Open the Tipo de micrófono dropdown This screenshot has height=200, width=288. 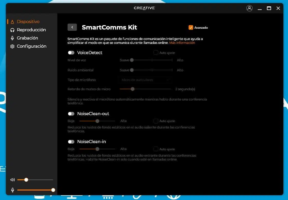(x=145, y=80)
